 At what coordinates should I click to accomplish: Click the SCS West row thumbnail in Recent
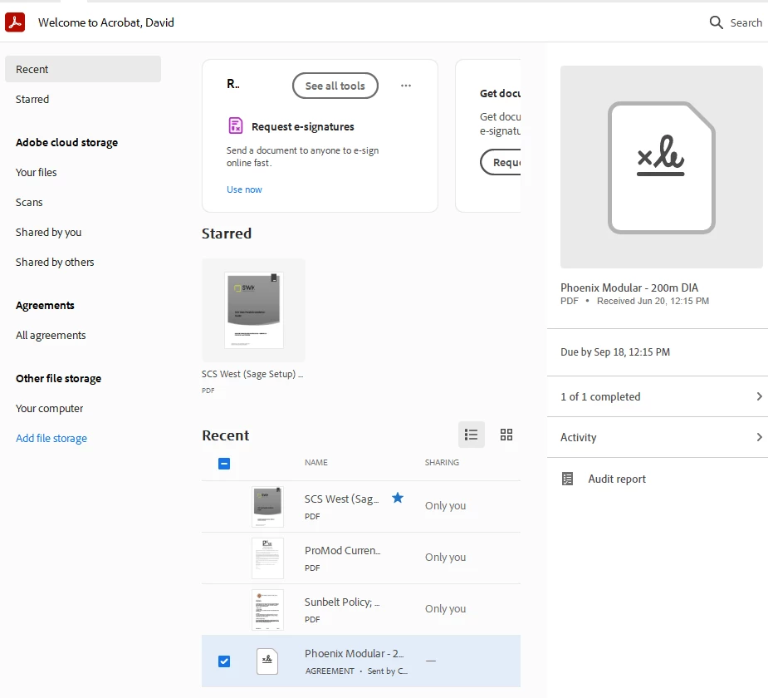coord(267,507)
